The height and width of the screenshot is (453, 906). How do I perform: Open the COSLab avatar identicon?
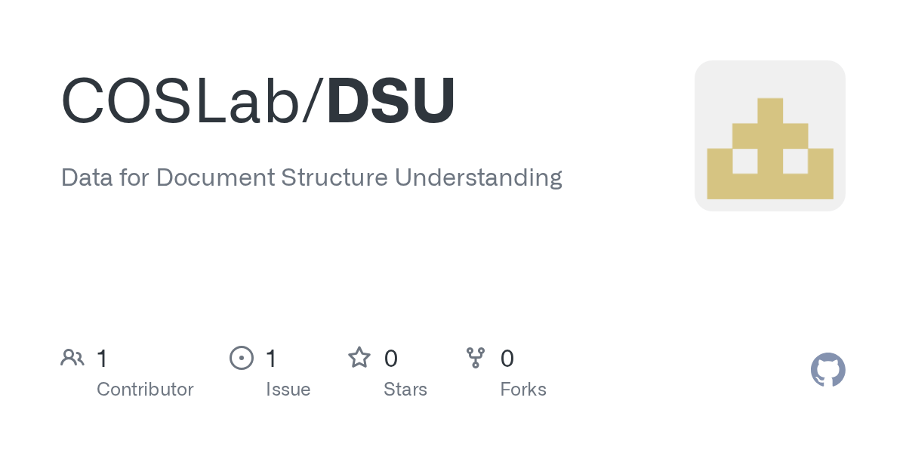(769, 136)
